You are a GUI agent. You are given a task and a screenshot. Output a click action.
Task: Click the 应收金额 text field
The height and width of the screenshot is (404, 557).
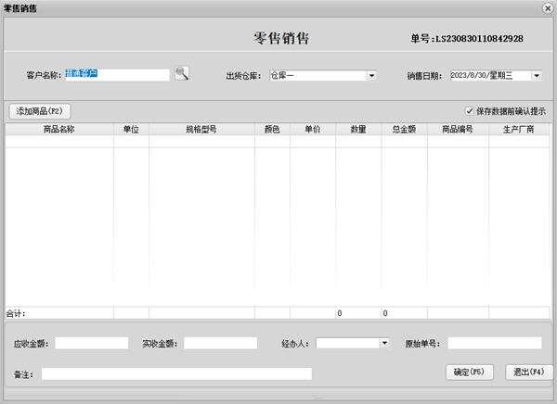pos(91,343)
